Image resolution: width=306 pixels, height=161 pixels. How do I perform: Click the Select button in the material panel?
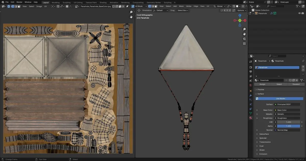[x=279, y=84]
